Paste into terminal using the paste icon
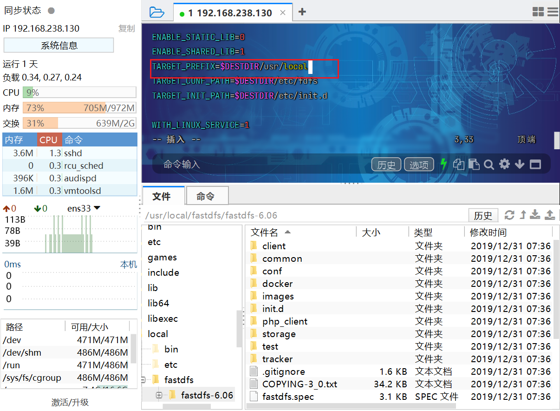Viewport: 560px width, 411px height. [x=474, y=164]
